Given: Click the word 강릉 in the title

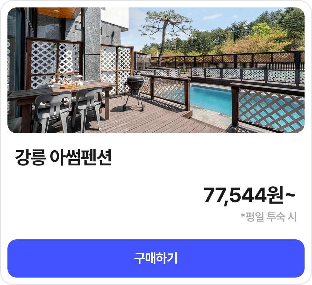Looking at the screenshot, I should [x=30, y=158].
